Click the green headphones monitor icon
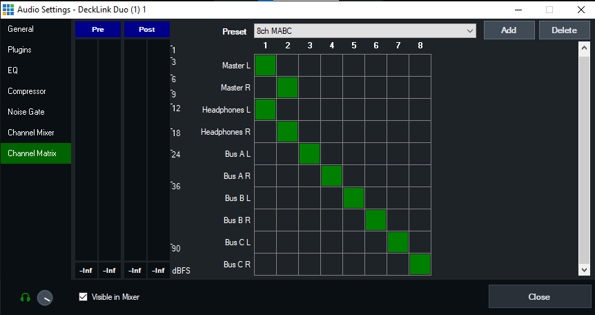 pyautogui.click(x=25, y=298)
